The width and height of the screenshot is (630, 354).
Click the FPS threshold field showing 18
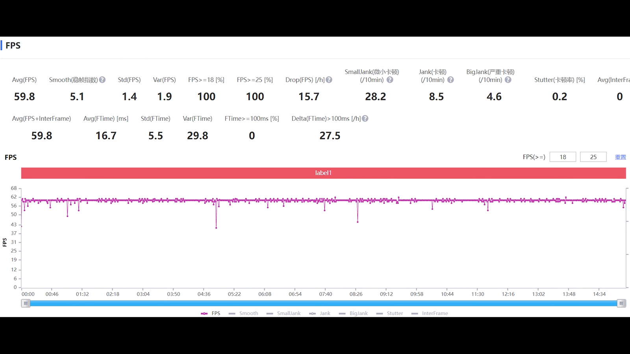563,157
